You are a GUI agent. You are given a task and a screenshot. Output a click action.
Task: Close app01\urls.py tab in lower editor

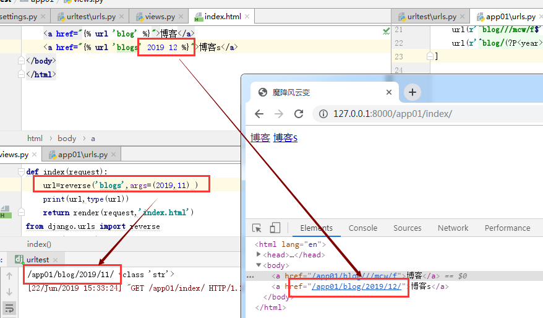(x=114, y=155)
